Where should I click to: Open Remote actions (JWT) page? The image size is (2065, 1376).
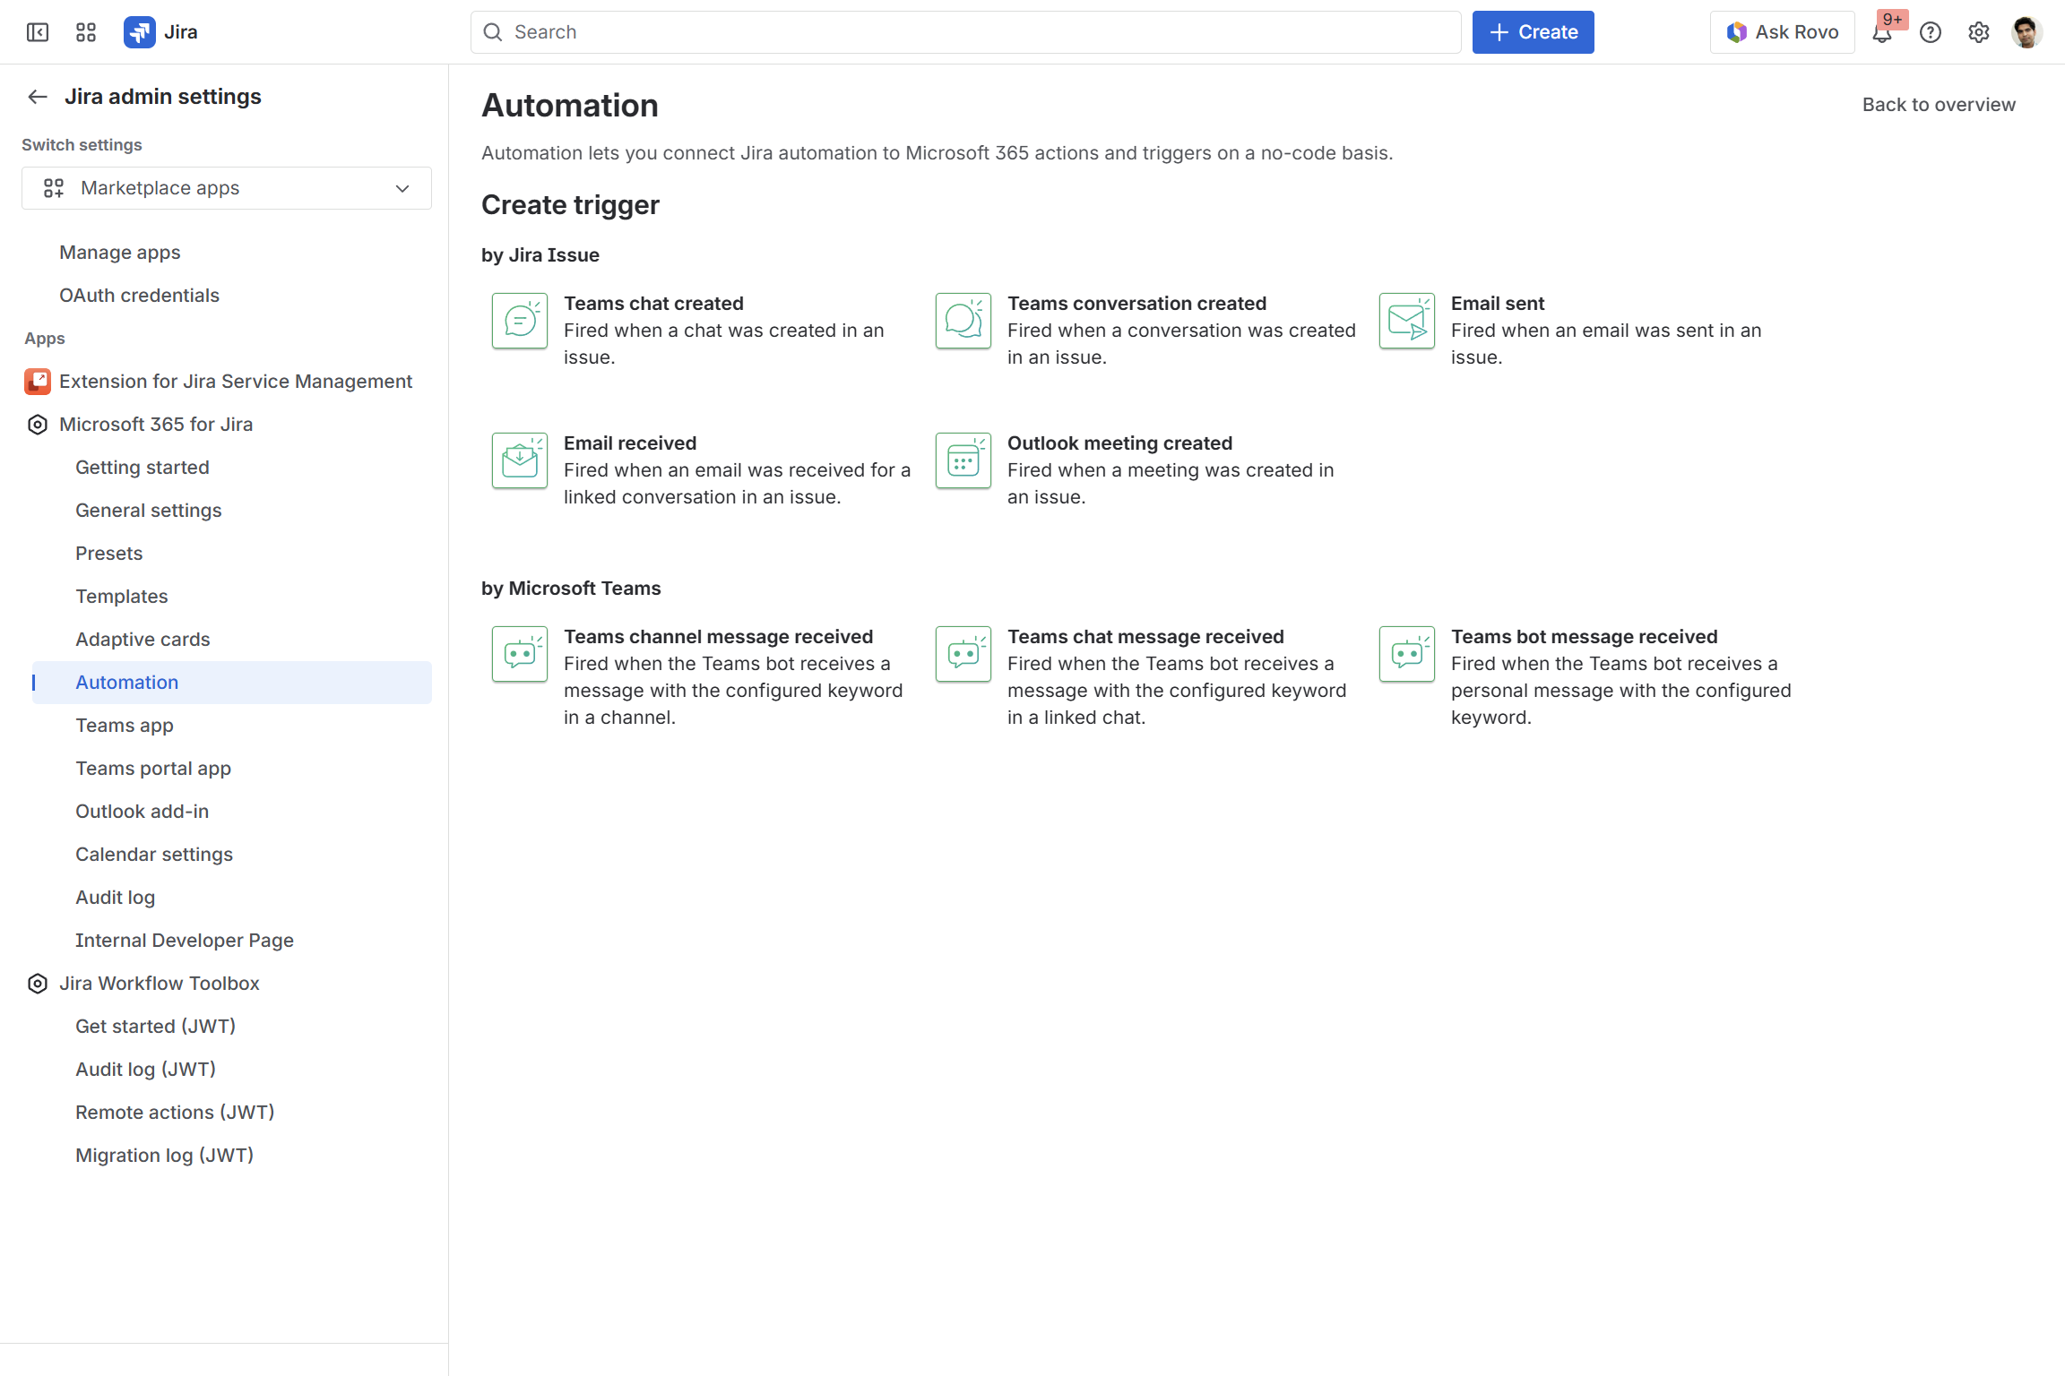[175, 1113]
